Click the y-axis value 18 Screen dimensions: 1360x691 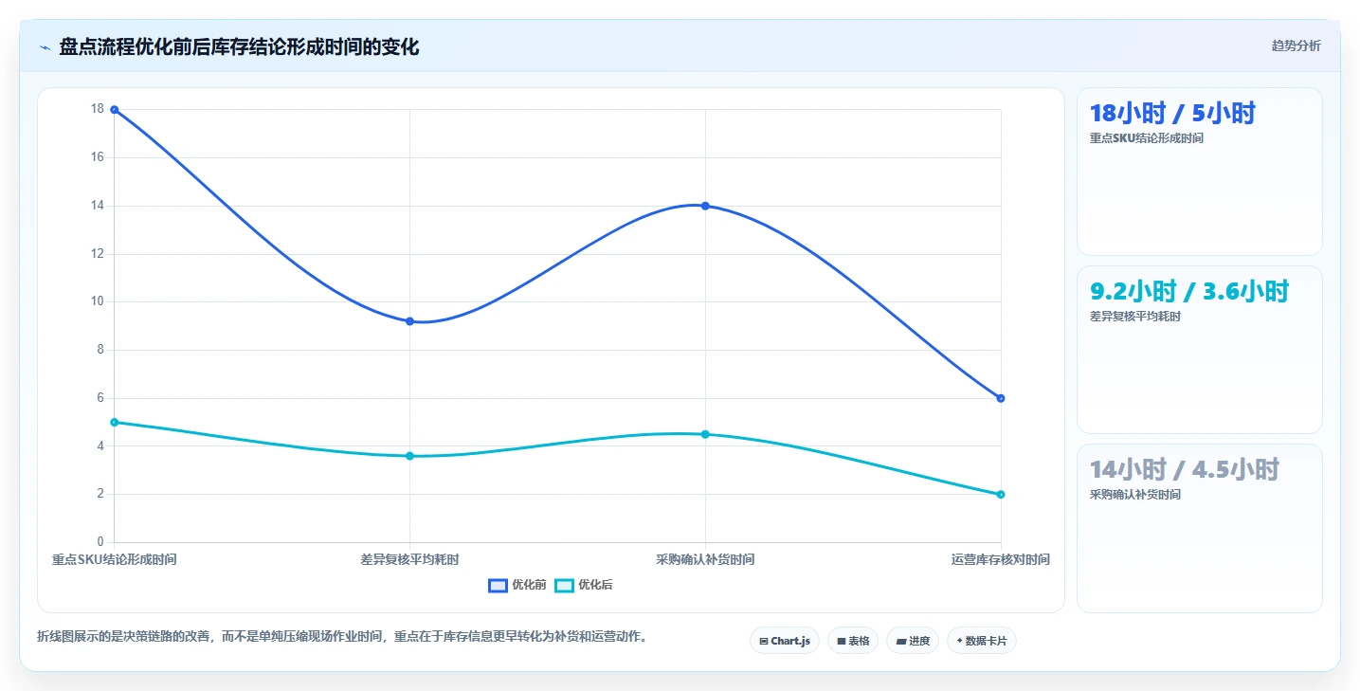(97, 109)
